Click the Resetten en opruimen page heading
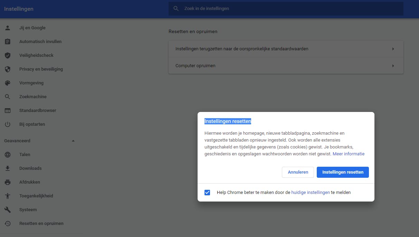This screenshot has height=237, width=419. point(193,31)
